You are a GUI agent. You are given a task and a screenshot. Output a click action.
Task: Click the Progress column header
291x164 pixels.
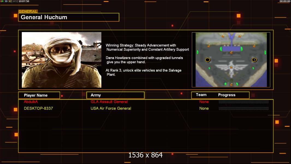click(x=227, y=95)
